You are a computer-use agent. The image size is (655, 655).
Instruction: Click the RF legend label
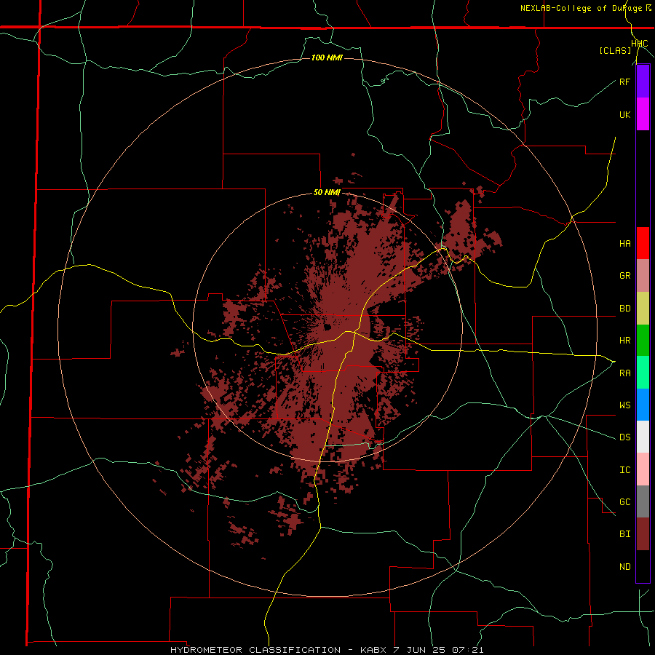click(624, 82)
